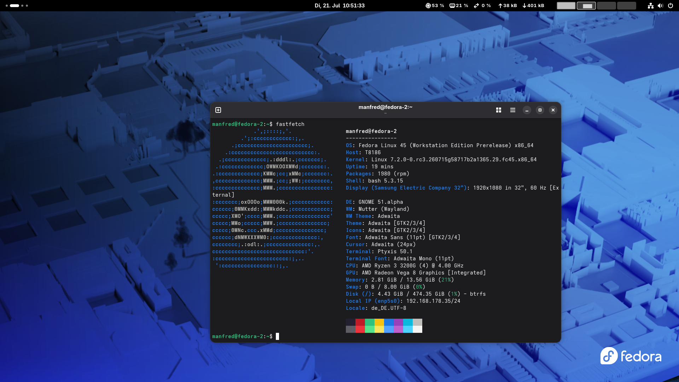
Task: Click the memory usage indicator showing 21 %
Action: pyautogui.click(x=459, y=6)
